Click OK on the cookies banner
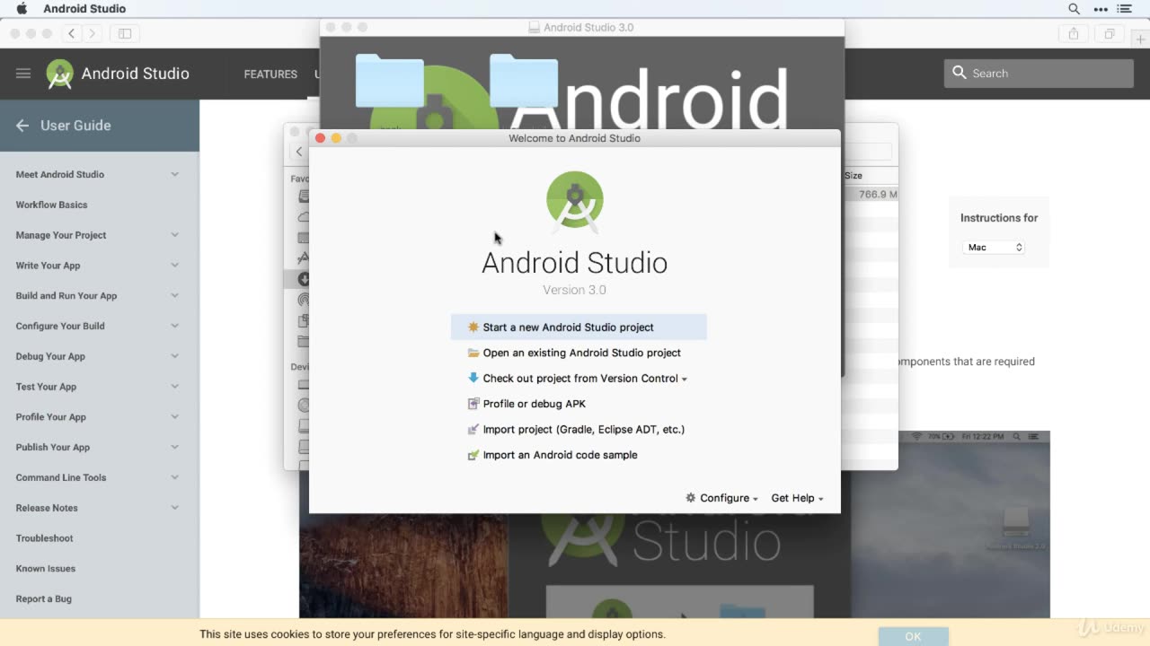The width and height of the screenshot is (1150, 646). [913, 636]
